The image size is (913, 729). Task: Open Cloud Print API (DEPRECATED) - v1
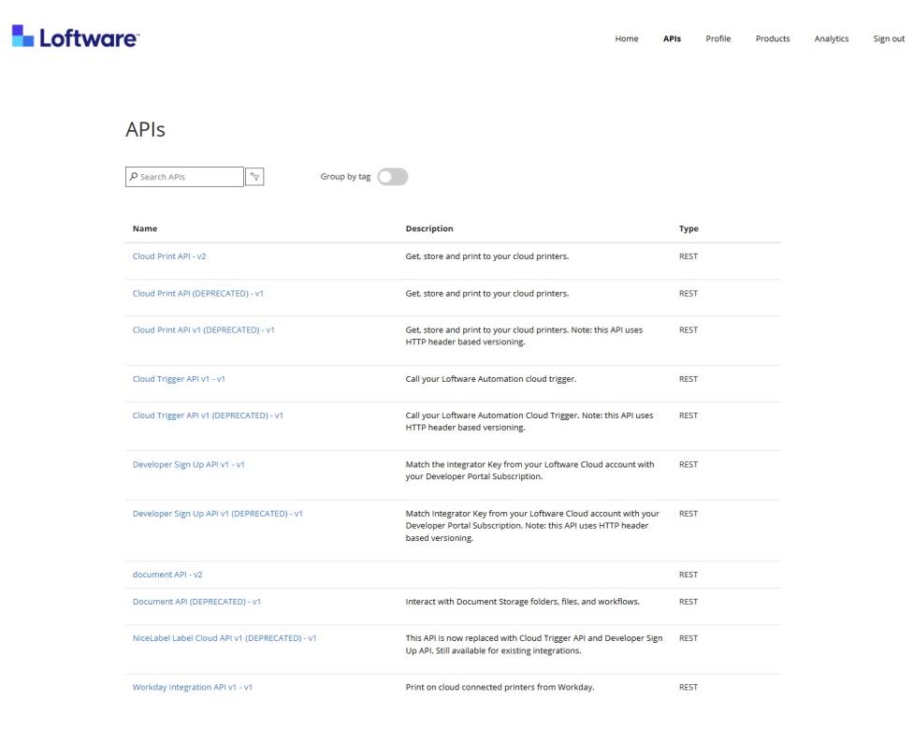click(197, 294)
